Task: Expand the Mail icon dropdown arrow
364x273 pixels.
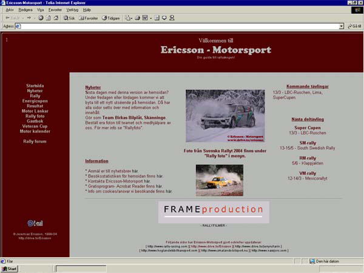Action: tap(132, 18)
